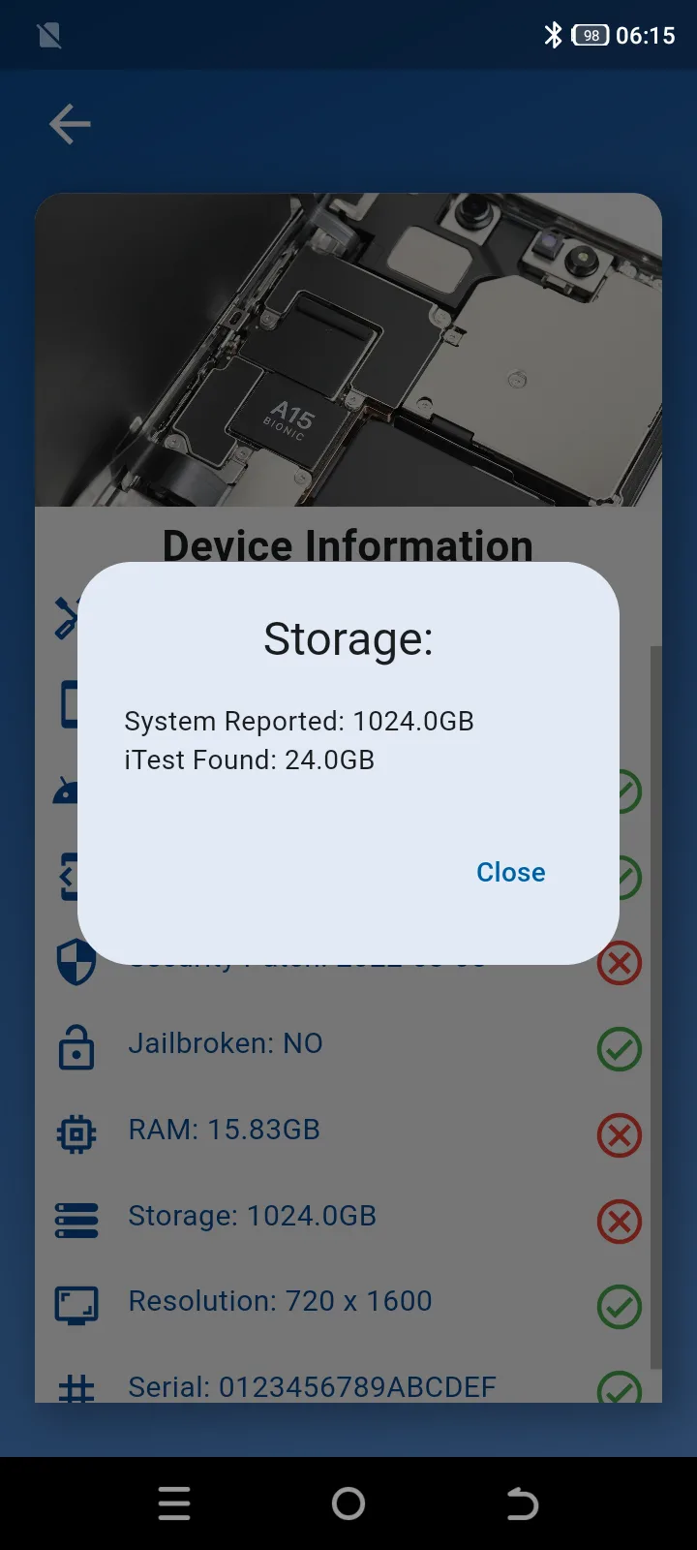The width and height of the screenshot is (697, 1550).
Task: Tap green check mark next to Jailbroken
Action: pos(620,1048)
